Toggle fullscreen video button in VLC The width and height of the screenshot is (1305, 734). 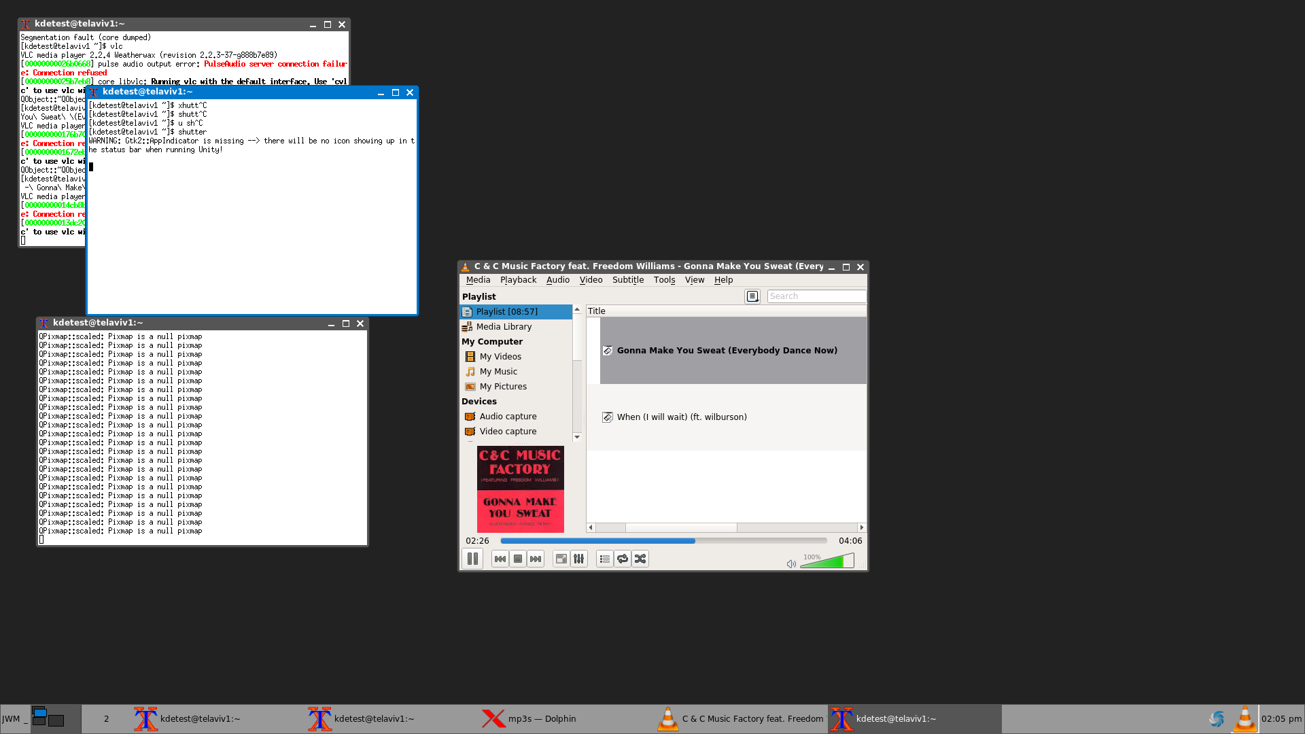(561, 559)
